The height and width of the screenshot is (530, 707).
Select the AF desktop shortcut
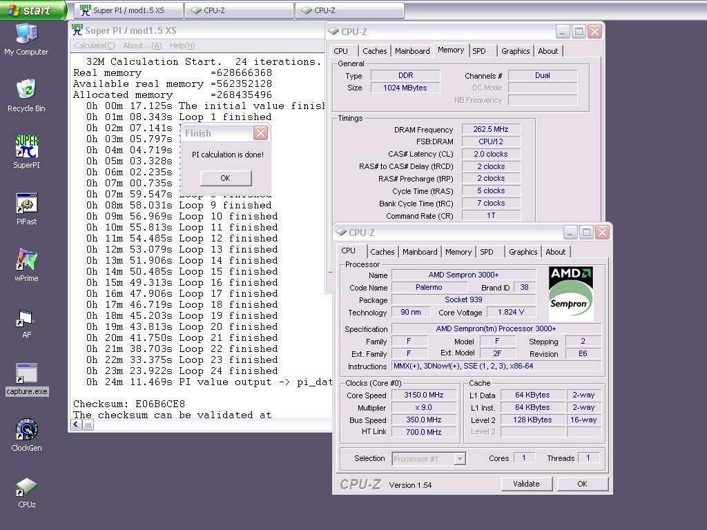(26, 324)
